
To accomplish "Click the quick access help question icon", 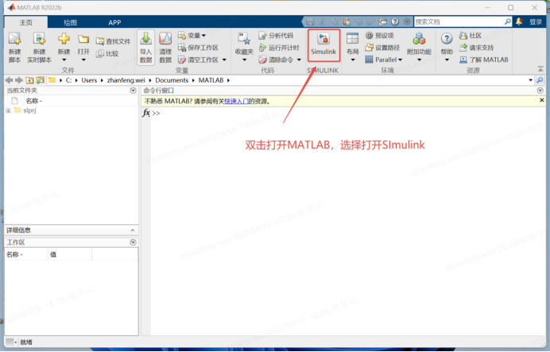I will [x=395, y=21].
